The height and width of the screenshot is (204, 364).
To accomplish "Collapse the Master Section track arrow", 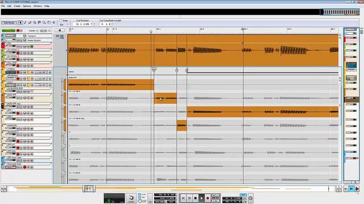I will click(3, 40).
